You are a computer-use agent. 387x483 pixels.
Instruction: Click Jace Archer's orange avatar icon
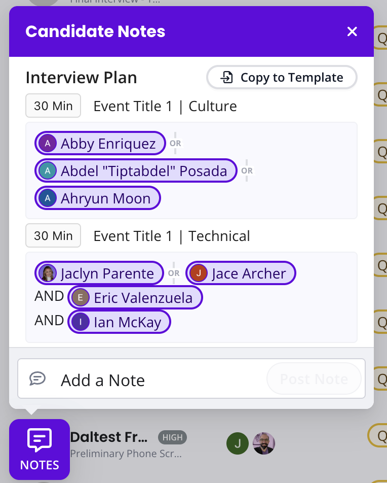pos(199,273)
